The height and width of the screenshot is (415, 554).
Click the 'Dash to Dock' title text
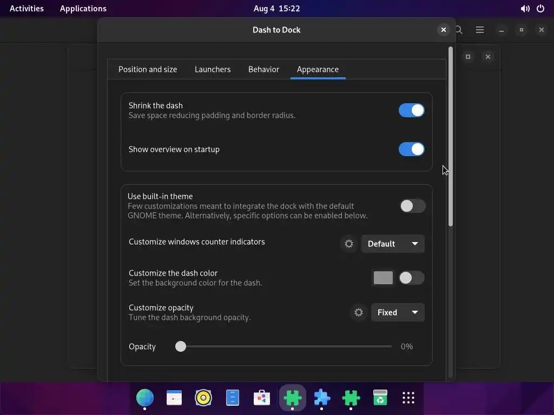[276, 30]
